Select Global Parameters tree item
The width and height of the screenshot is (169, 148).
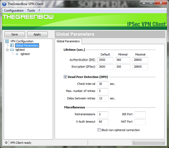pos(27,45)
